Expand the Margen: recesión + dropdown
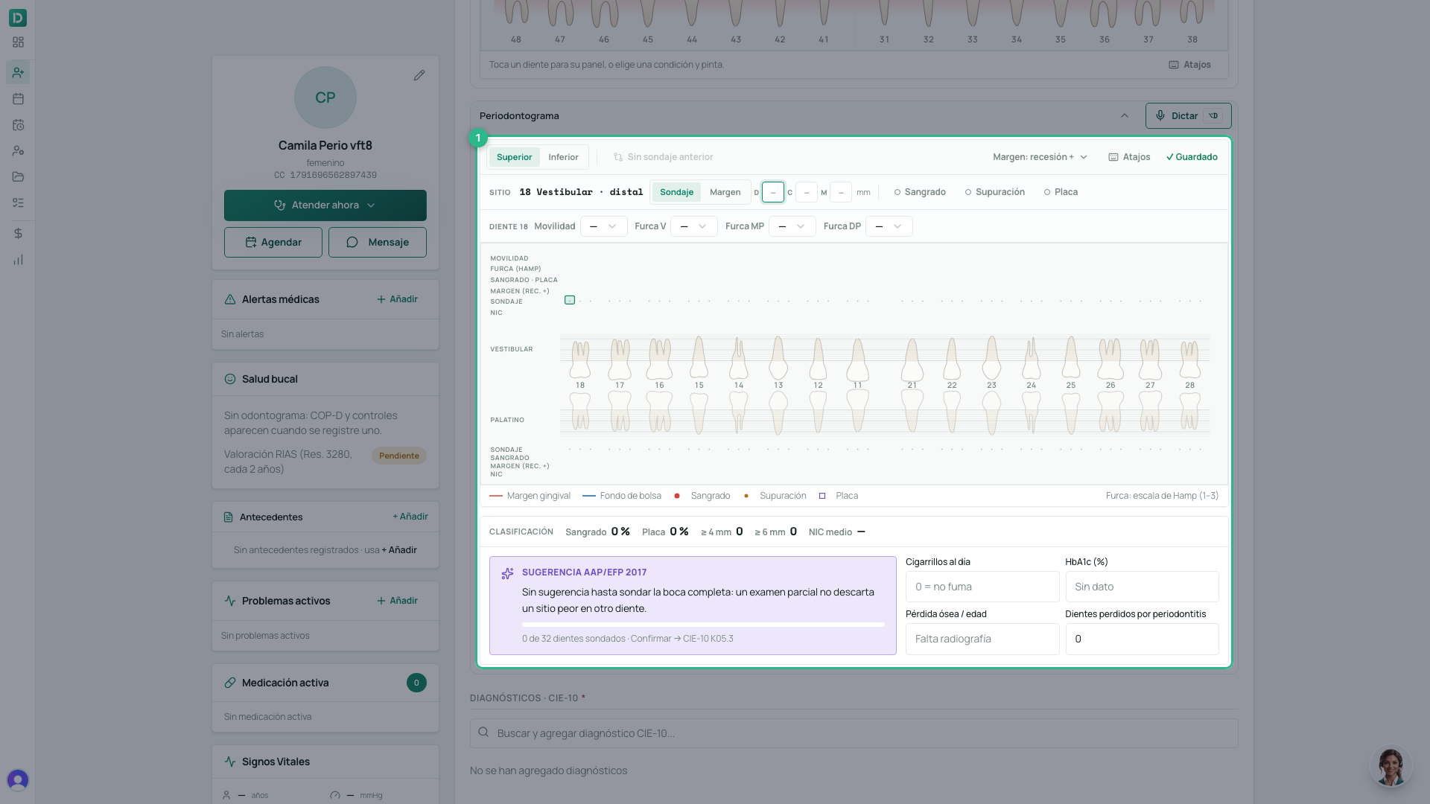This screenshot has width=1430, height=804. [1040, 157]
